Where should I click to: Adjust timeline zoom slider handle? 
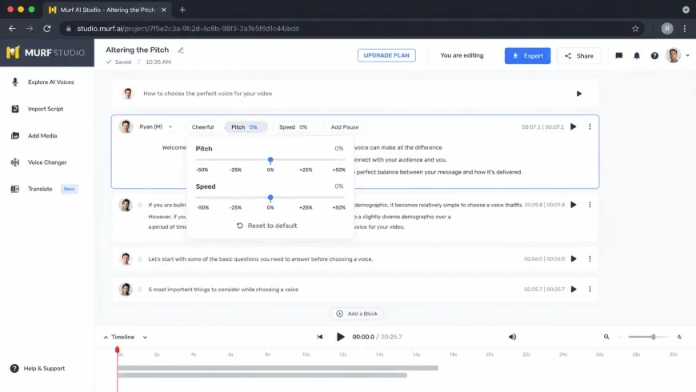pyautogui.click(x=654, y=337)
